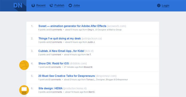Image resolution: width=186 pixels, height=97 pixels.
Task: View 0 comments on Redd for iOS
Action: 55,67
